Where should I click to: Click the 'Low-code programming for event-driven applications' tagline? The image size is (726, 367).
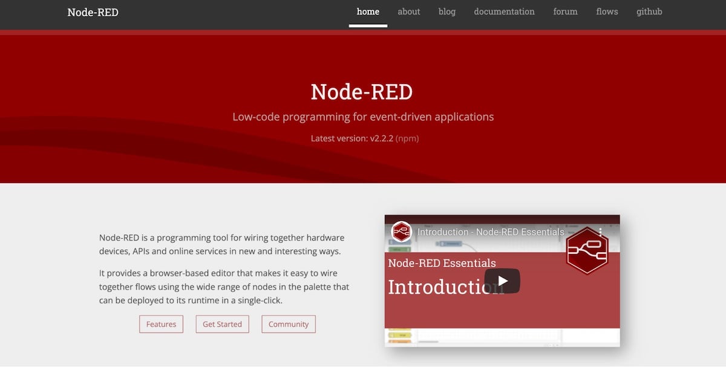363,117
